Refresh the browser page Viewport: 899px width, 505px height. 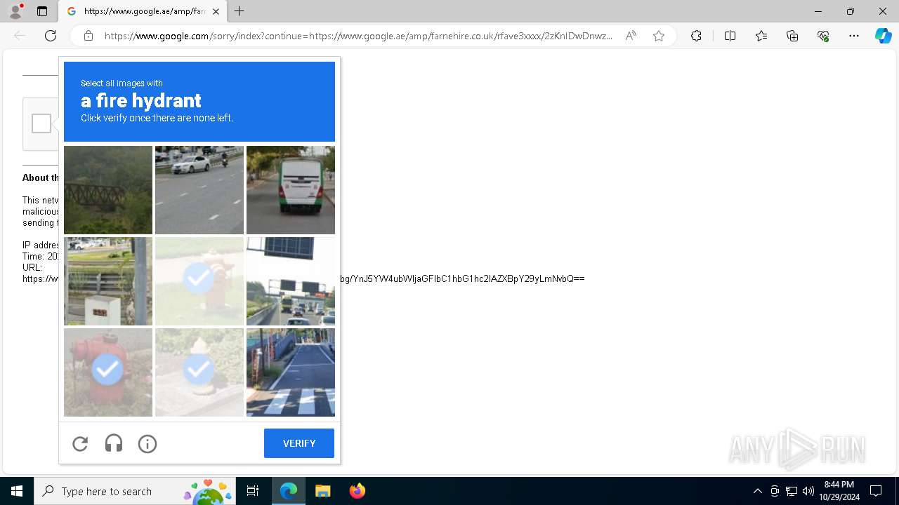[x=51, y=36]
